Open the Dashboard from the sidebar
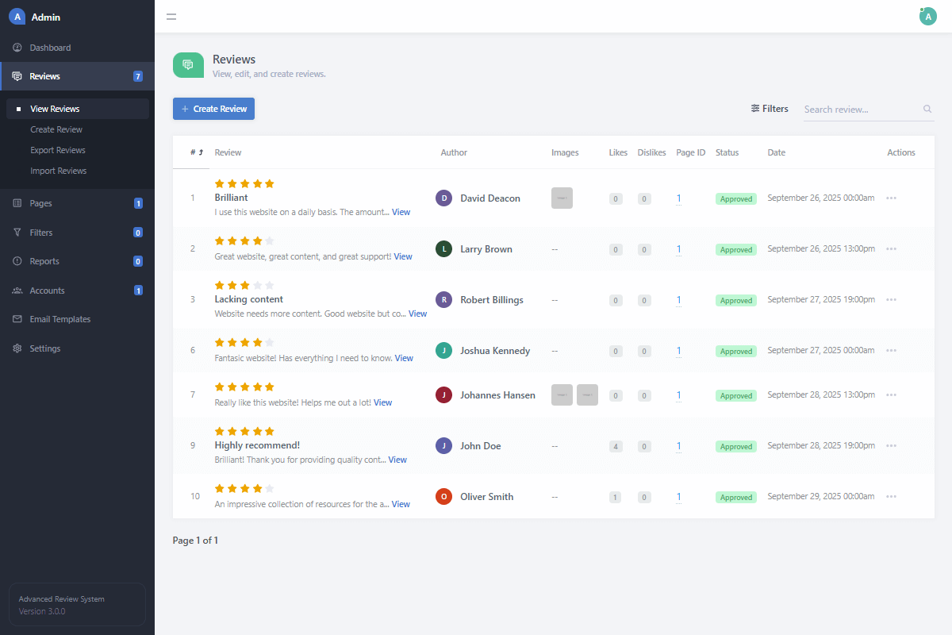 tap(48, 48)
